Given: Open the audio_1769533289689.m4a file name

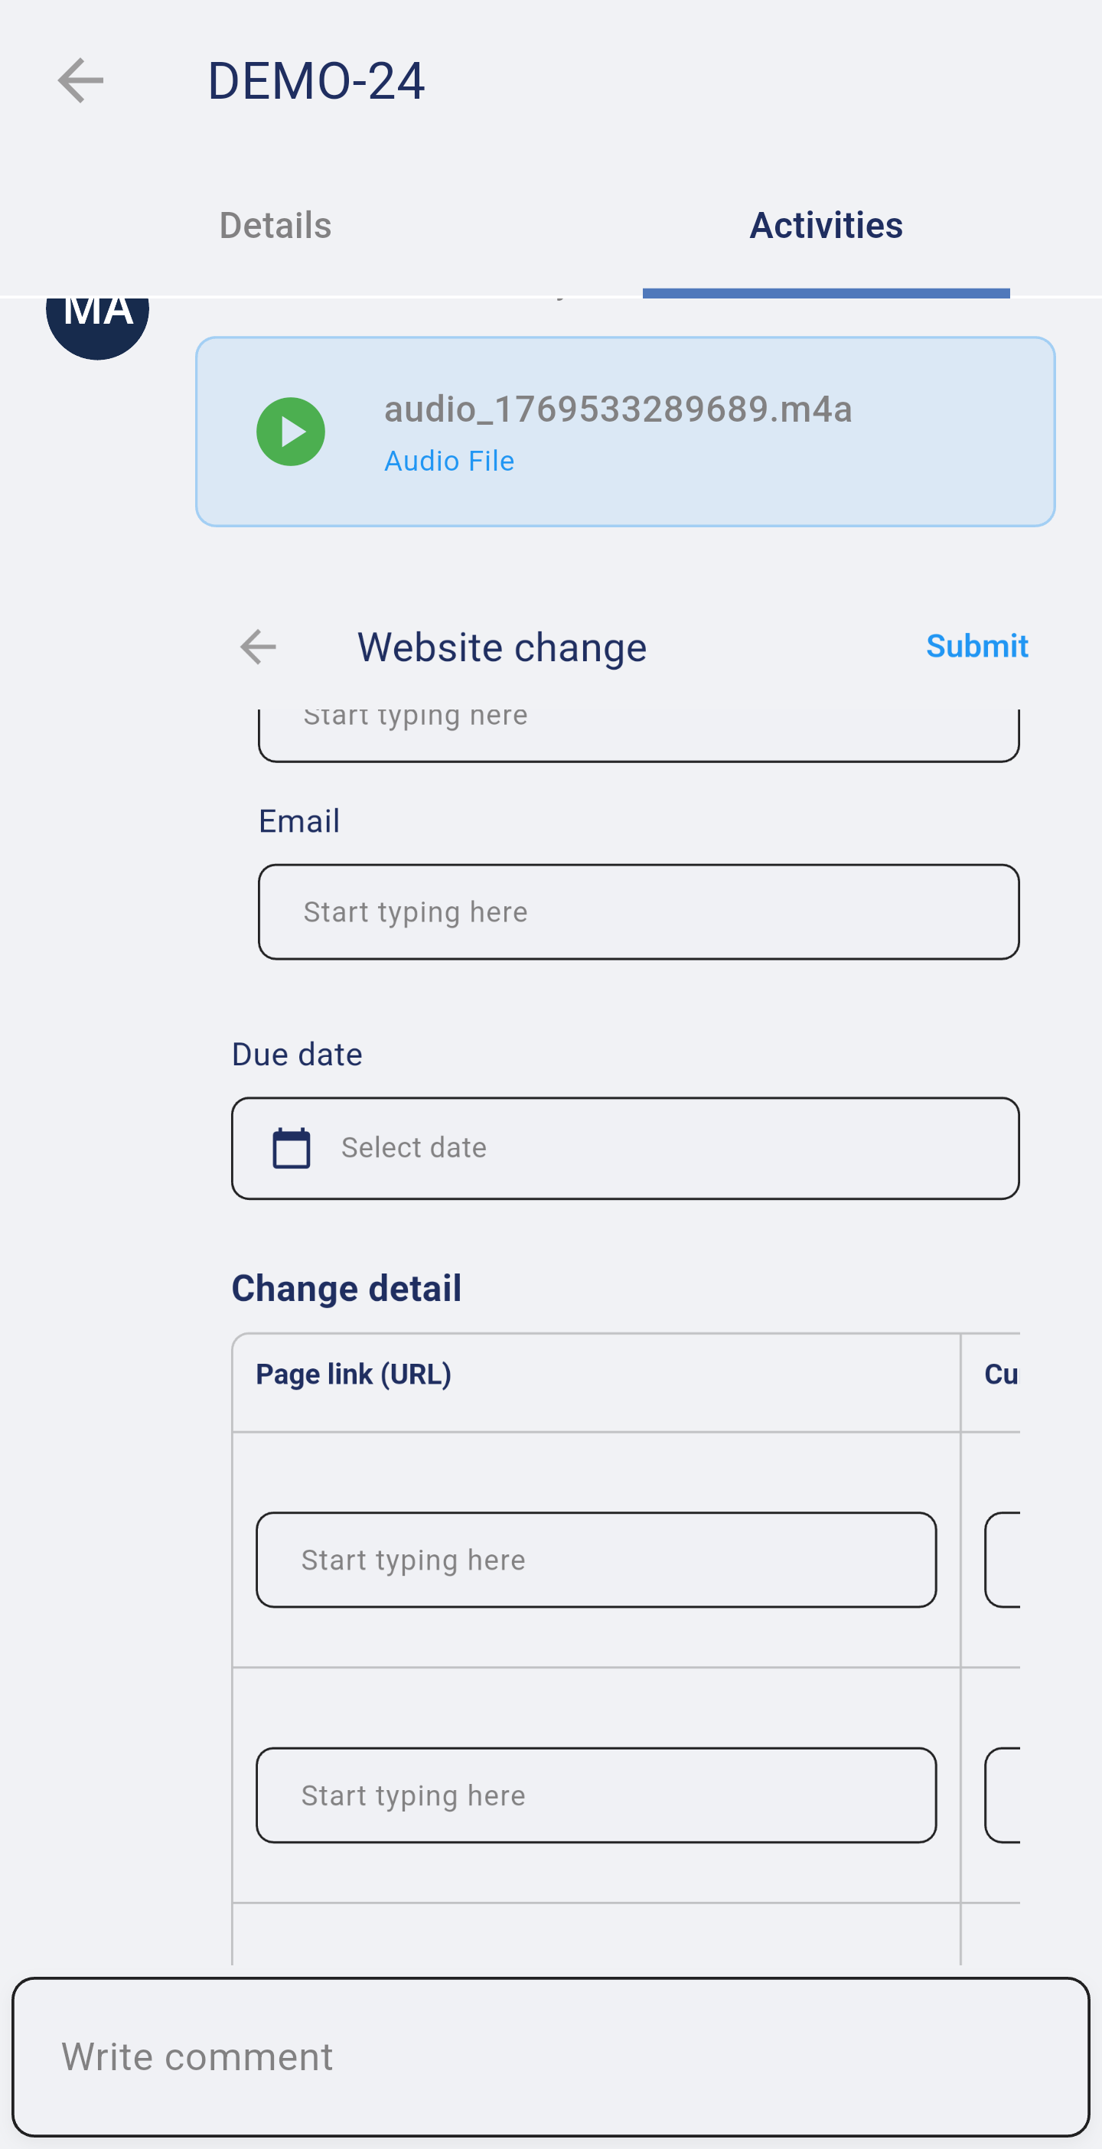Looking at the screenshot, I should tap(618, 409).
